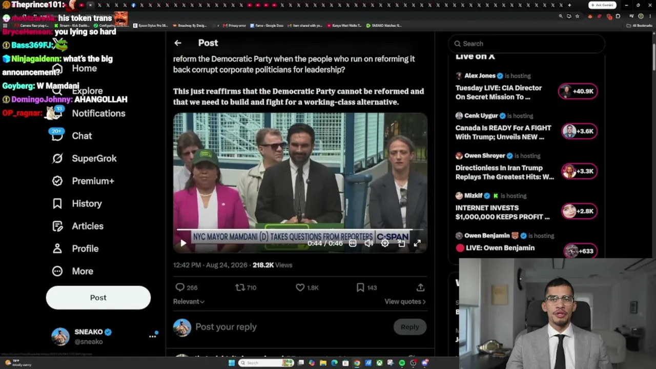This screenshot has height=369, width=656.
Task: Open Articles in the sidebar
Action: click(78, 226)
